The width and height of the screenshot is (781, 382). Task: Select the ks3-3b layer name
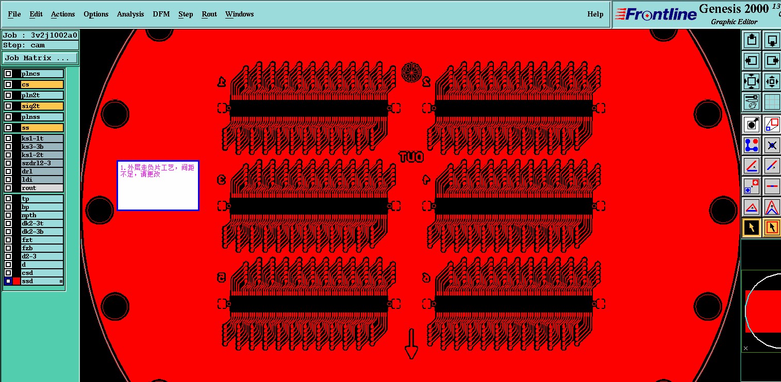coord(42,147)
